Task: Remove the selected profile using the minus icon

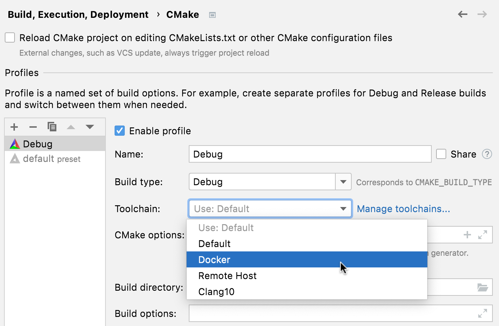Action: coord(33,127)
